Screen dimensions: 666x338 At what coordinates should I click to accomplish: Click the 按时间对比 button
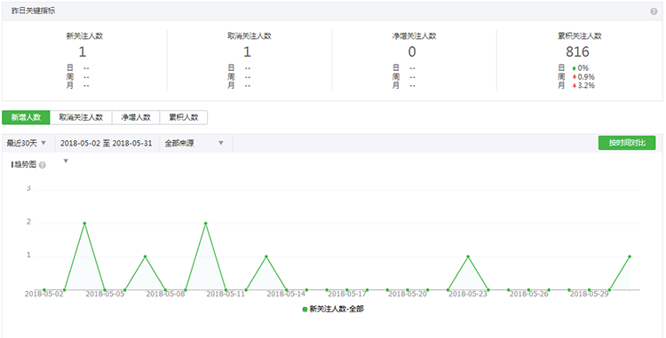coord(627,143)
